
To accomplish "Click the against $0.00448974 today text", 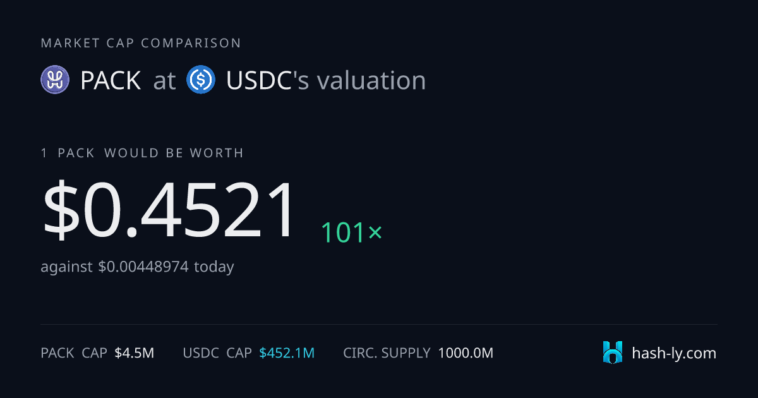I will pos(137,267).
